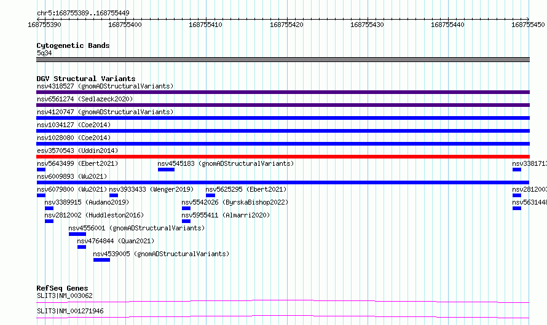Click the blue bar under nsv1034127
Image resolution: width=547 pixels, height=325 pixels.
283,131
